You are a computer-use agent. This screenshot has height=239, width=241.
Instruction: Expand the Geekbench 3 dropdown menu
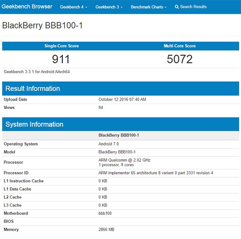pos(109,7)
